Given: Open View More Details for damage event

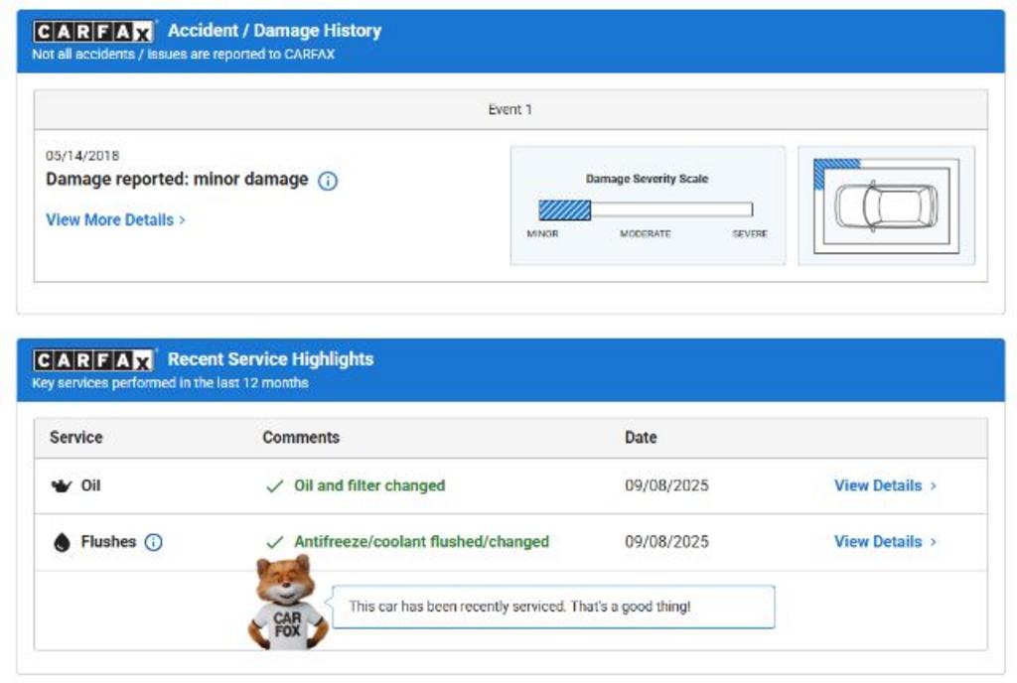Looking at the screenshot, I should click(115, 220).
